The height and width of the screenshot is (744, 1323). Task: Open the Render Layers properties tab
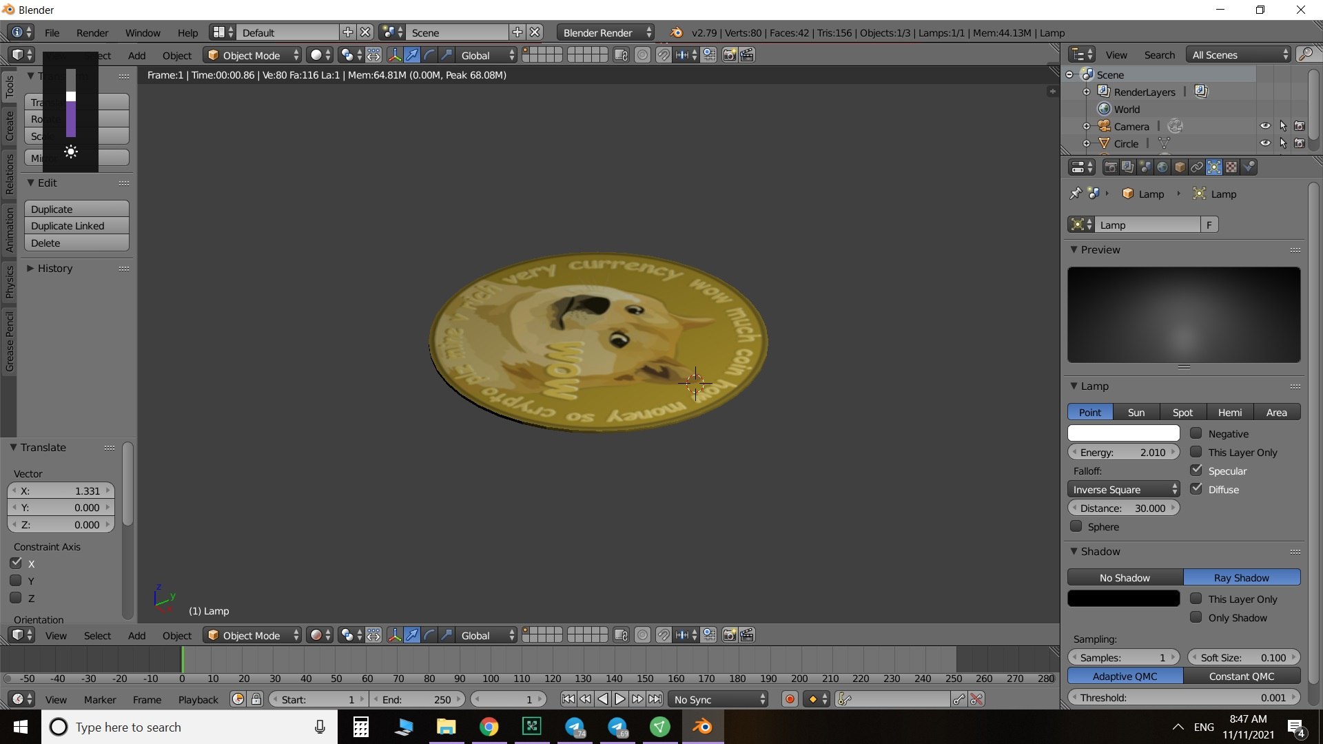[1128, 167]
